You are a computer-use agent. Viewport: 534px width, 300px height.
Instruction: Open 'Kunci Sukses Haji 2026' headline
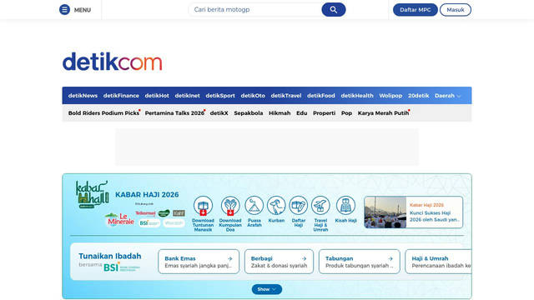[x=434, y=217]
